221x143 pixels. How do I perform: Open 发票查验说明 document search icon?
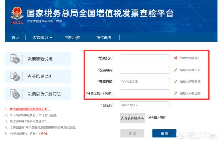point(15,59)
